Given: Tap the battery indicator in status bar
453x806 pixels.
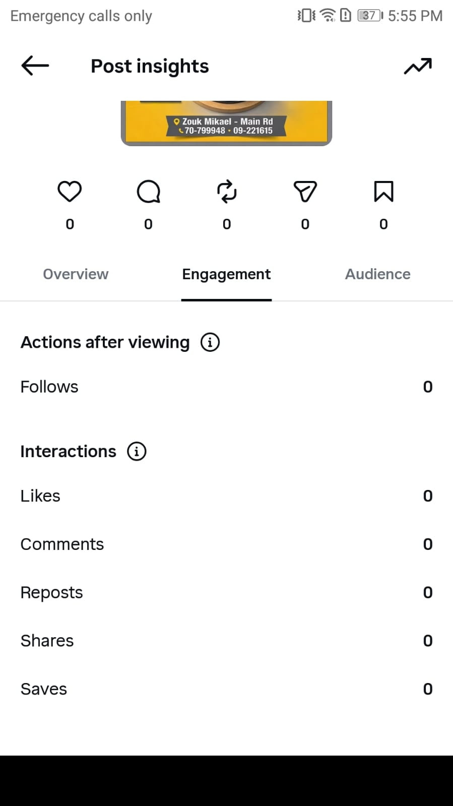Looking at the screenshot, I should pyautogui.click(x=370, y=16).
